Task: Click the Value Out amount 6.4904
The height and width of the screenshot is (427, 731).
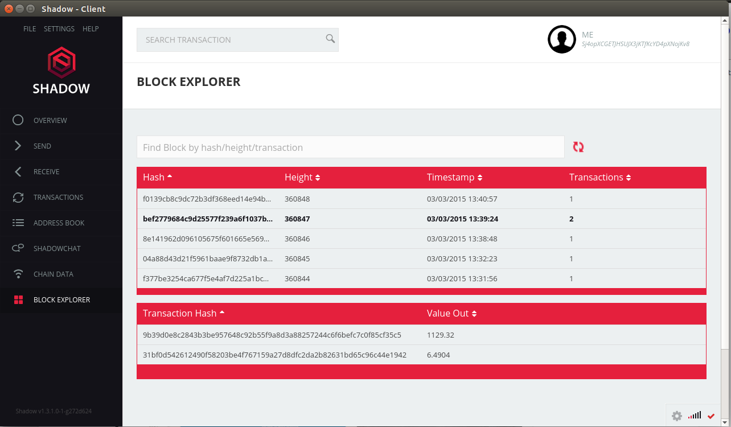Action: (x=439, y=355)
